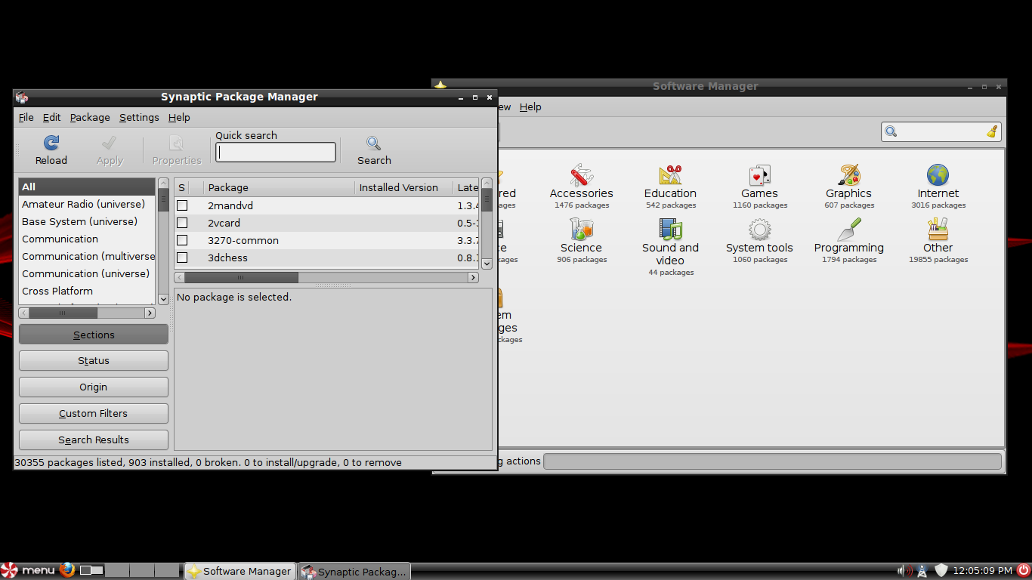Click the Search magnifier icon in Synaptic toolbar
1032x580 pixels.
click(x=374, y=143)
